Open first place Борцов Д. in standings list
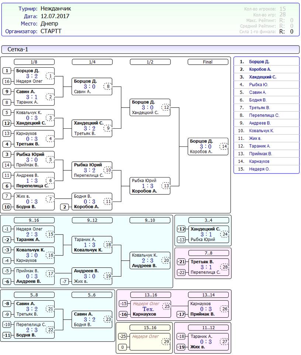Viewport: 301px width, 355px height. point(259,62)
